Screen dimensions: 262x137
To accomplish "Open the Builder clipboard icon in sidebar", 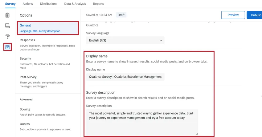I will (x=7, y=15).
